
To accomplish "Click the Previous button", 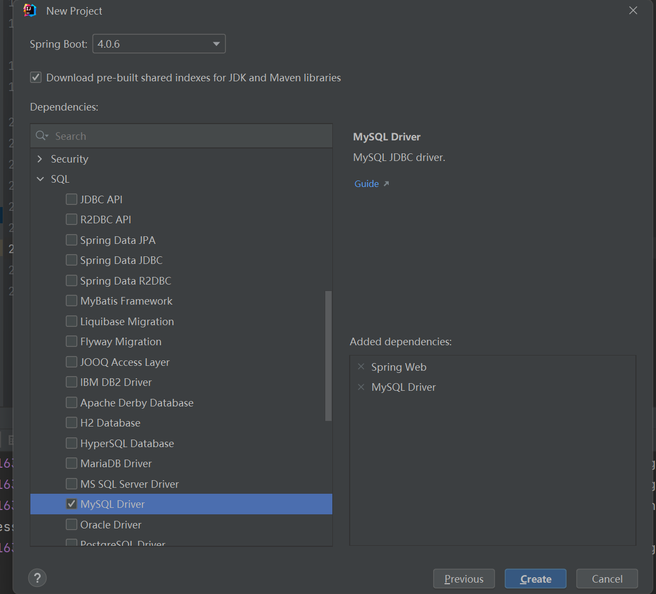I will (x=464, y=579).
